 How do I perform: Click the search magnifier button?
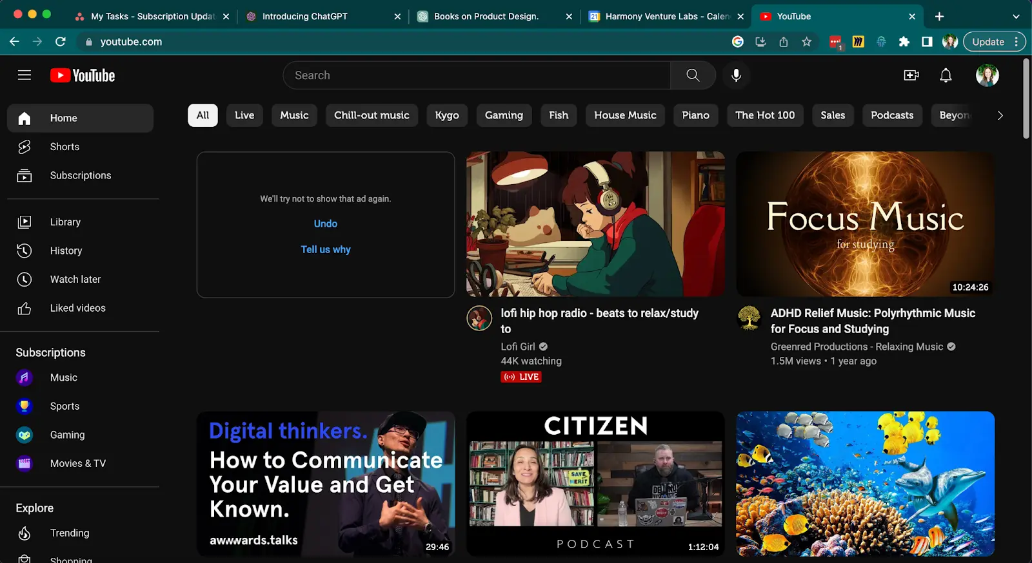[x=693, y=75]
